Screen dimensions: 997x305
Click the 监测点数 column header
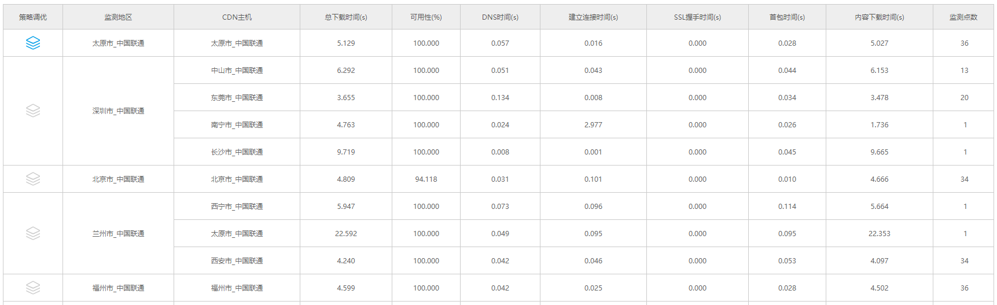[x=963, y=17]
